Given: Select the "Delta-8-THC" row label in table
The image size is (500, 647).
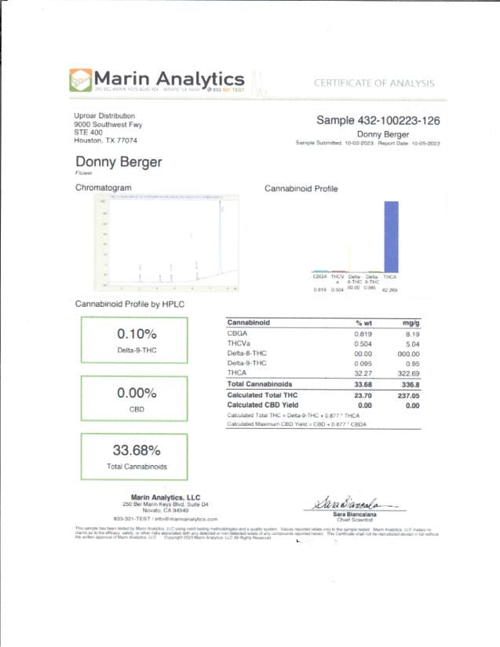Looking at the screenshot, I should click(x=247, y=353).
